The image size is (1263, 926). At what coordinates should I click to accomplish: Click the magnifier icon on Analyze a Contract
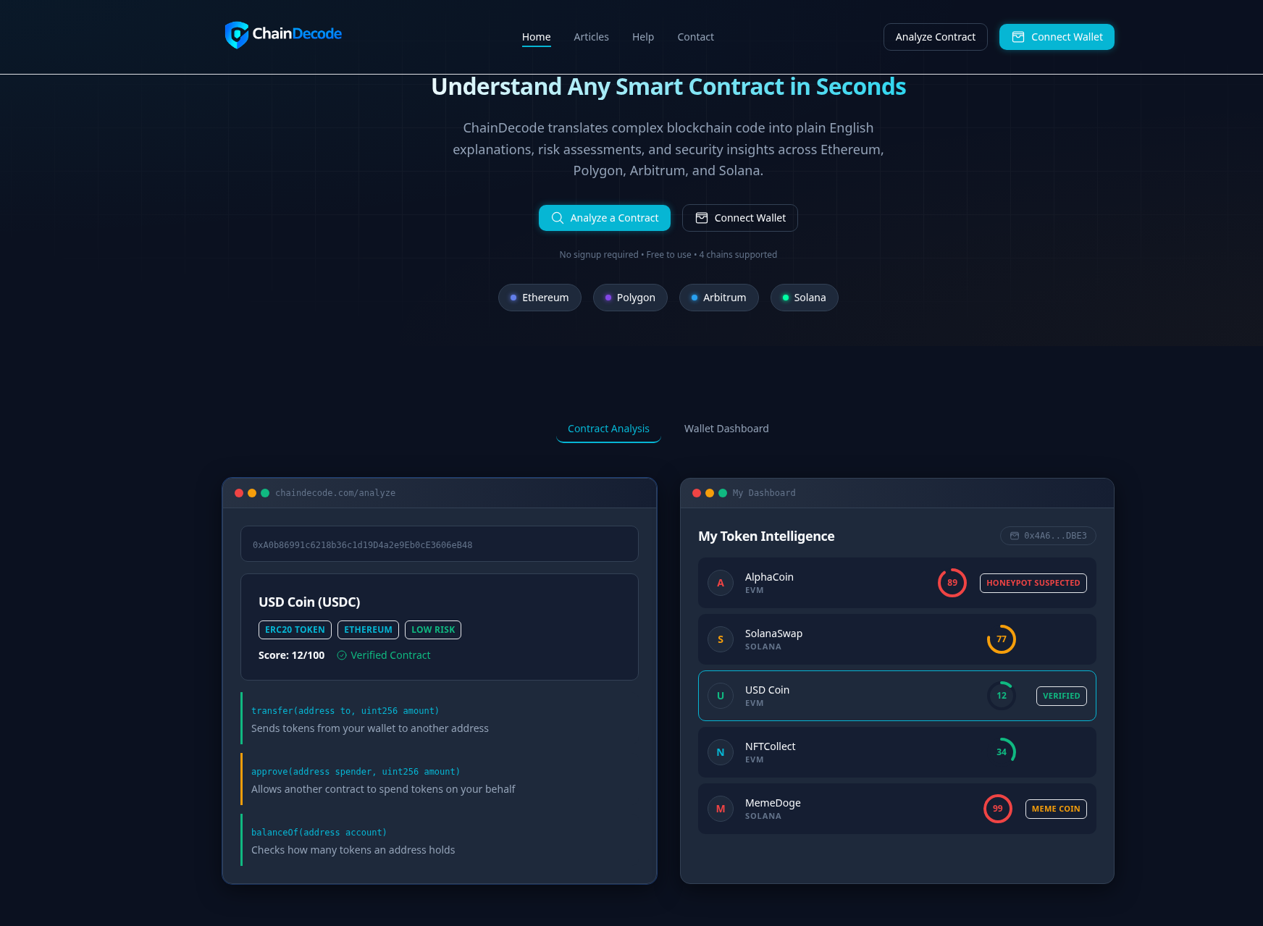558,218
